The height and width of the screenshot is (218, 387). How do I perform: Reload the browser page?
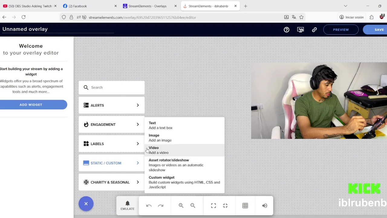coord(23,17)
